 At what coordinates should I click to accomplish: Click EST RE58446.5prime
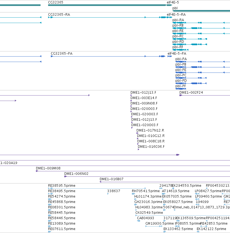(62, 218)
